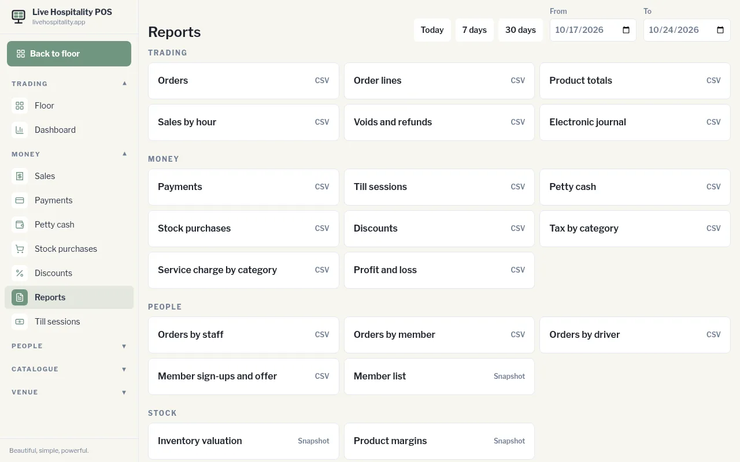The width and height of the screenshot is (740, 462).
Task: Click the Petty cash wallet icon
Action: point(20,225)
